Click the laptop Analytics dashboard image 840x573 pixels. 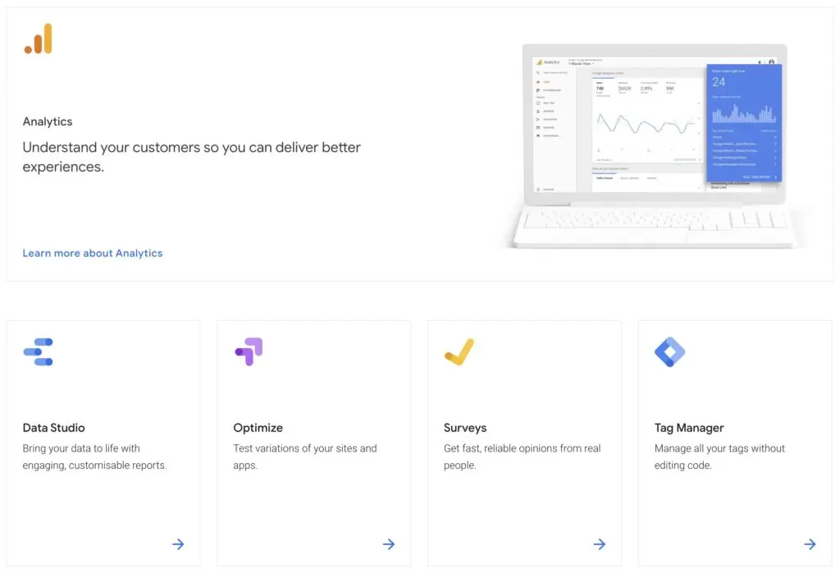point(655,146)
